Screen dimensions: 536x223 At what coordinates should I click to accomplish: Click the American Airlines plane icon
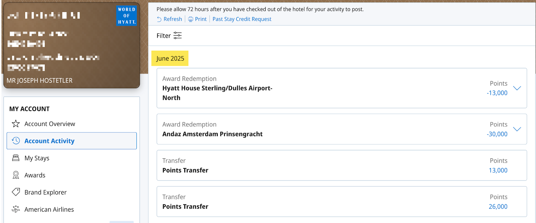[x=16, y=209]
